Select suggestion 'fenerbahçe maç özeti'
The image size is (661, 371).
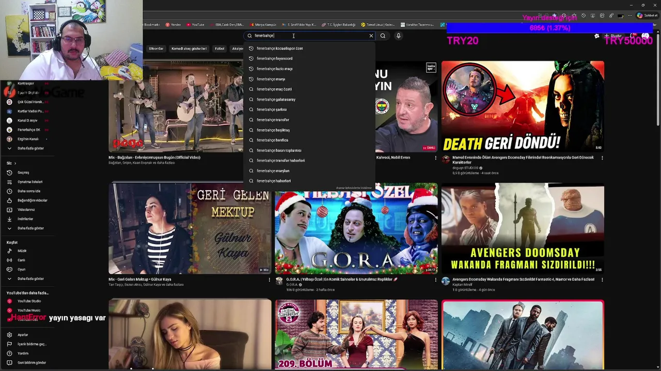pyautogui.click(x=309, y=89)
